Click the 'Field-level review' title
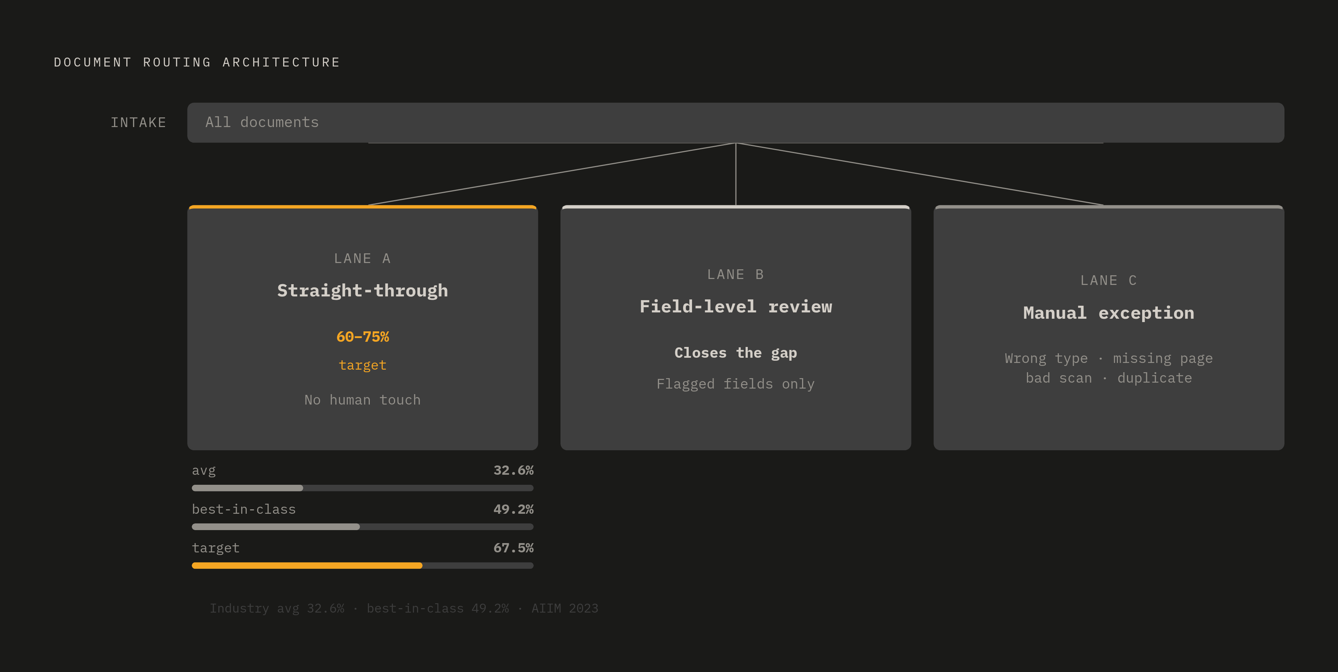 (x=736, y=306)
